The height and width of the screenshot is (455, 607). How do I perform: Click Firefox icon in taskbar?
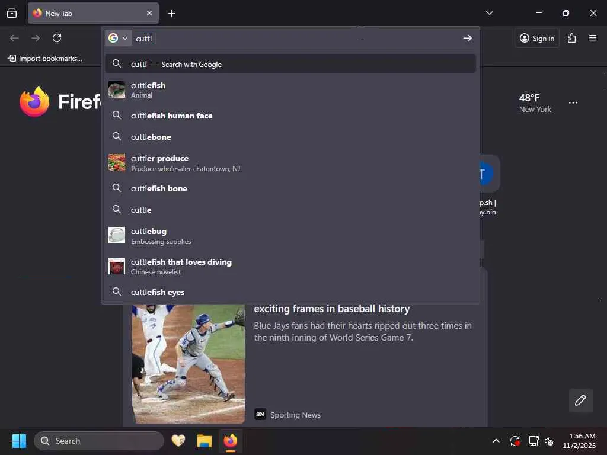(x=231, y=441)
